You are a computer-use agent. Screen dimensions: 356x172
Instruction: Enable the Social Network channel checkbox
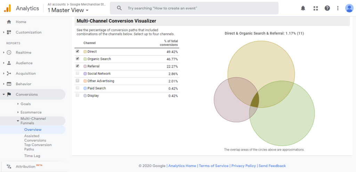click(x=78, y=73)
